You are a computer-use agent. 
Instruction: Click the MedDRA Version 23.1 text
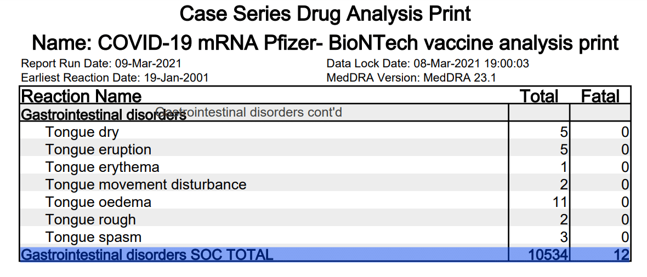[411, 78]
